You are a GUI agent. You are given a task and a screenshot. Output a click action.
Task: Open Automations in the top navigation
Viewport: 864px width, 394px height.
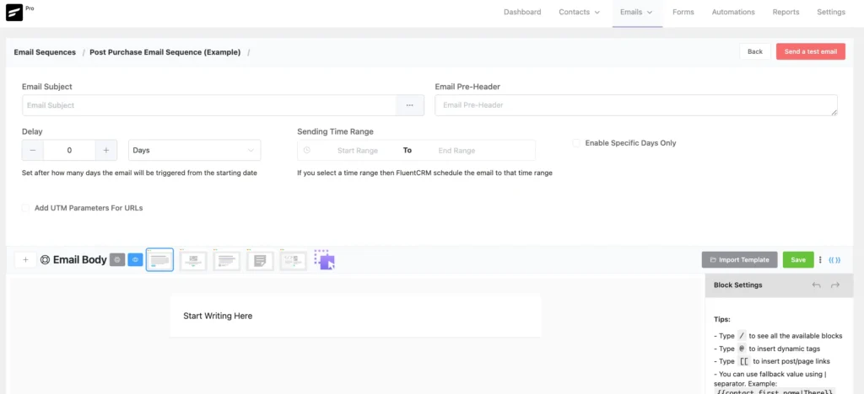pos(733,12)
